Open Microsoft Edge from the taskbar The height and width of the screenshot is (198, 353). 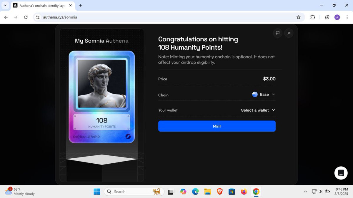click(x=195, y=192)
